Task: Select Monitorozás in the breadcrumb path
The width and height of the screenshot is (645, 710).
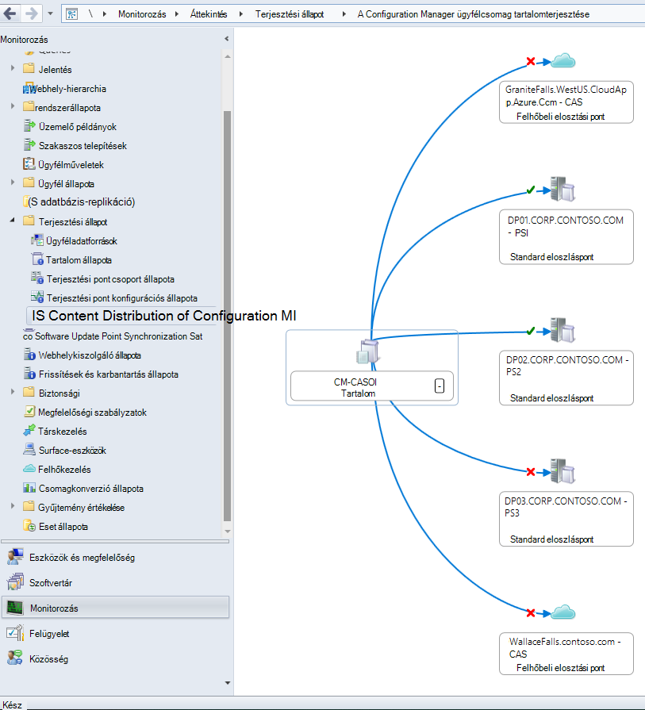Action: pos(142,14)
